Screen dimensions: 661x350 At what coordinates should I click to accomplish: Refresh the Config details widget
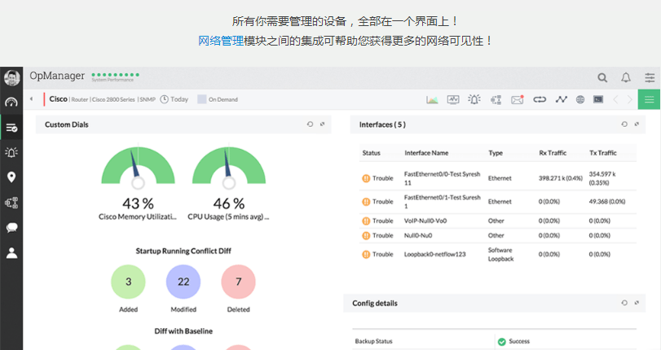pyautogui.click(x=624, y=303)
